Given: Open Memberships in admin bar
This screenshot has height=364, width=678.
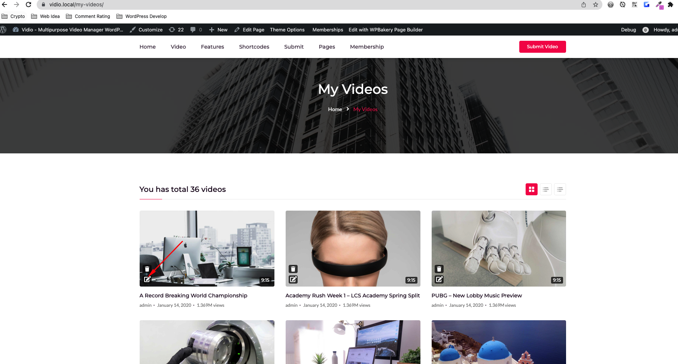Looking at the screenshot, I should click(x=328, y=30).
